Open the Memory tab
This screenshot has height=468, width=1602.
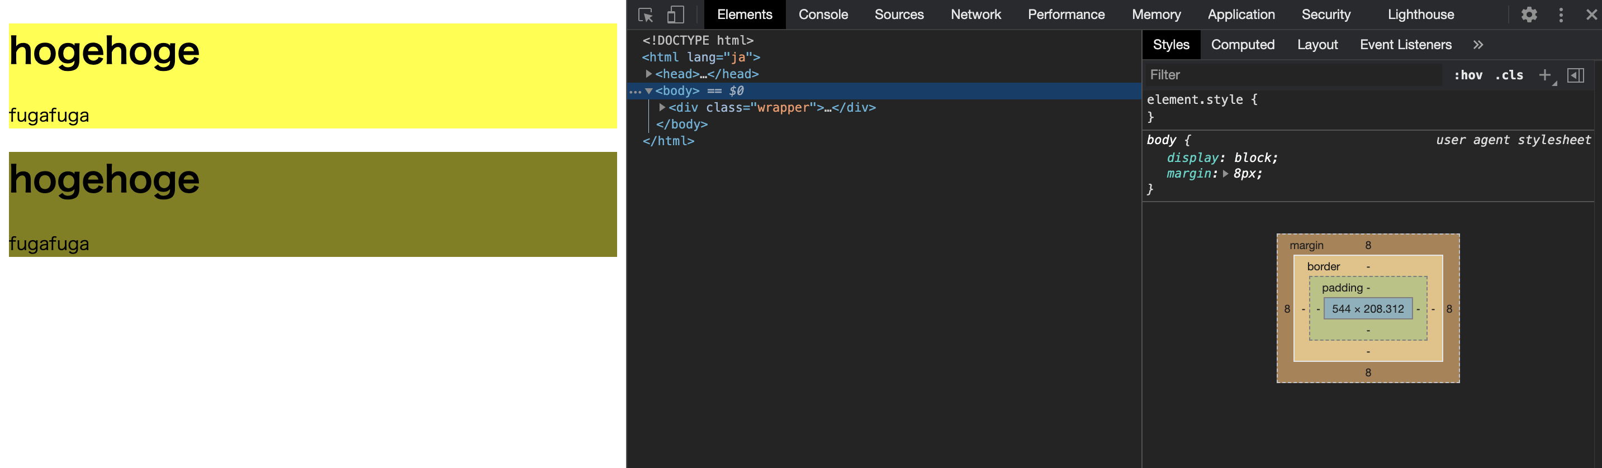point(1155,15)
